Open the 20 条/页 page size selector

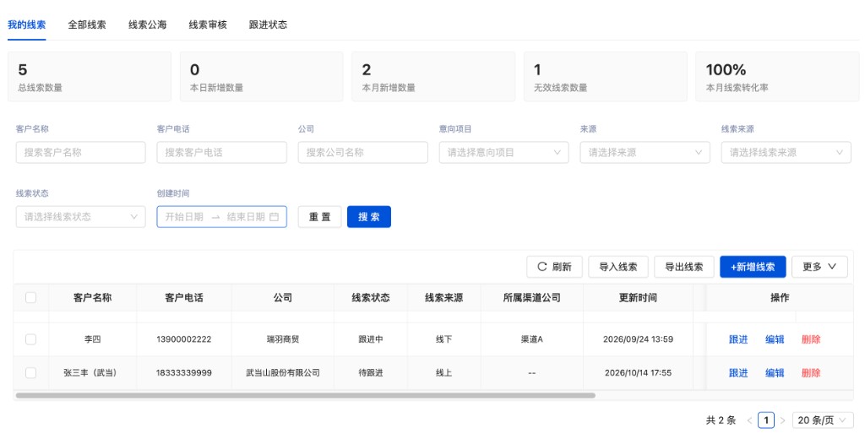click(821, 420)
